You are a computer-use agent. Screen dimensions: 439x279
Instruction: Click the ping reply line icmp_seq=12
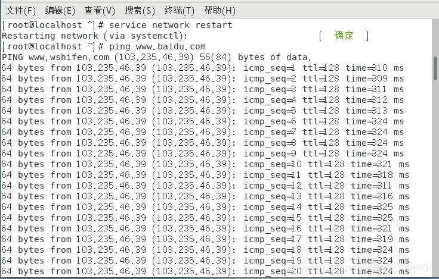click(206, 186)
